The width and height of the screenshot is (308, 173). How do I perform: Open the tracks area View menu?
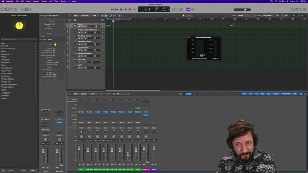point(95,16)
